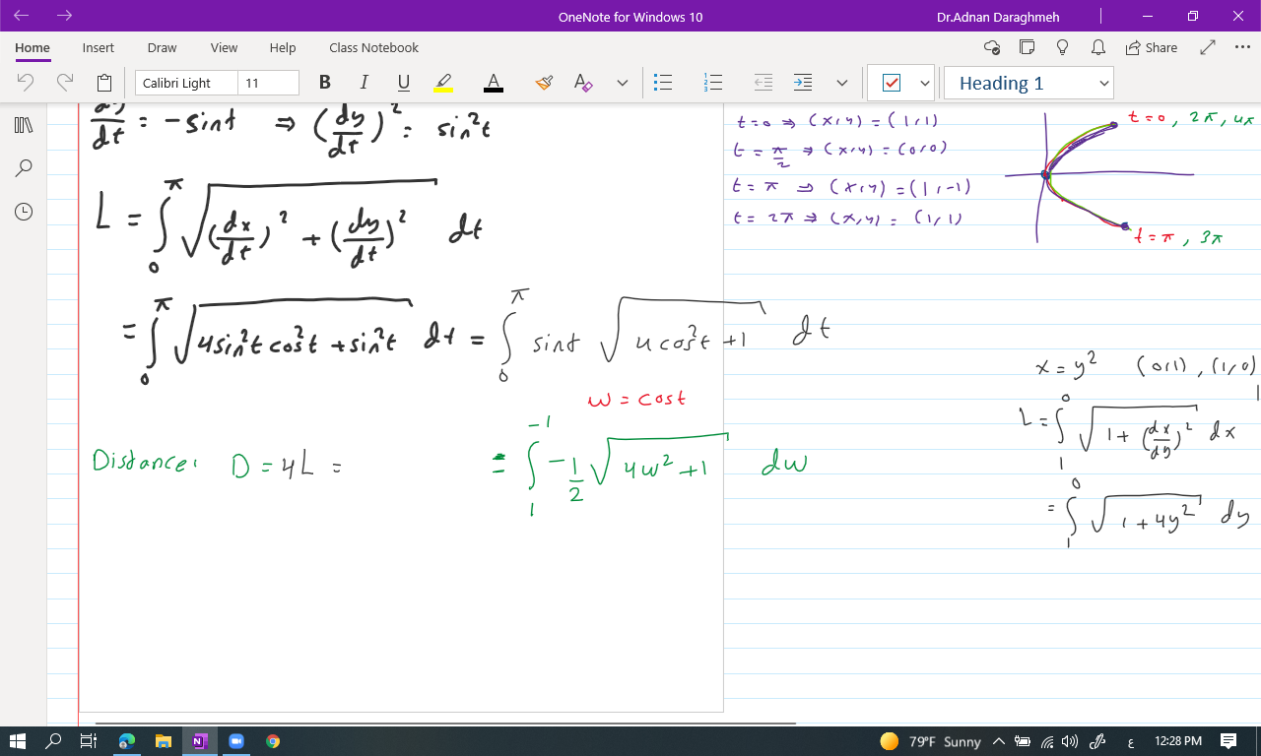
Task: Open the lightbulb Tell Me icon
Action: [1063, 47]
